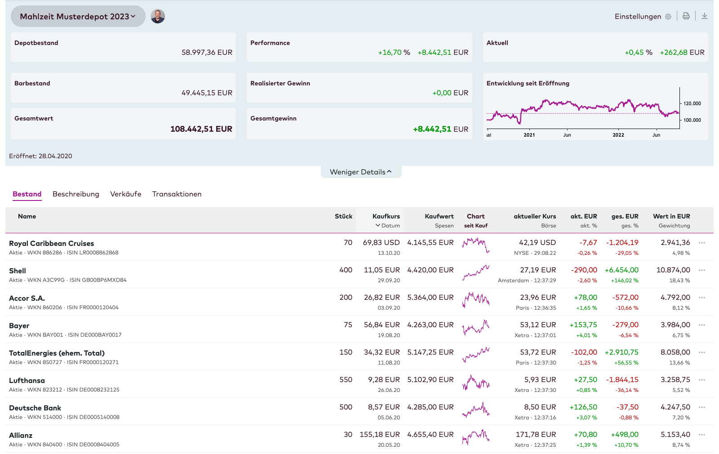This screenshot has width=719, height=454.
Task: Open the Accor S.A. stock link
Action: click(27, 298)
